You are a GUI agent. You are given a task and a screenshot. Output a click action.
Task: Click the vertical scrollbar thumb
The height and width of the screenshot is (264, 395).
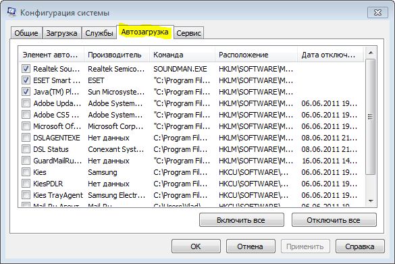pyautogui.click(x=370, y=117)
